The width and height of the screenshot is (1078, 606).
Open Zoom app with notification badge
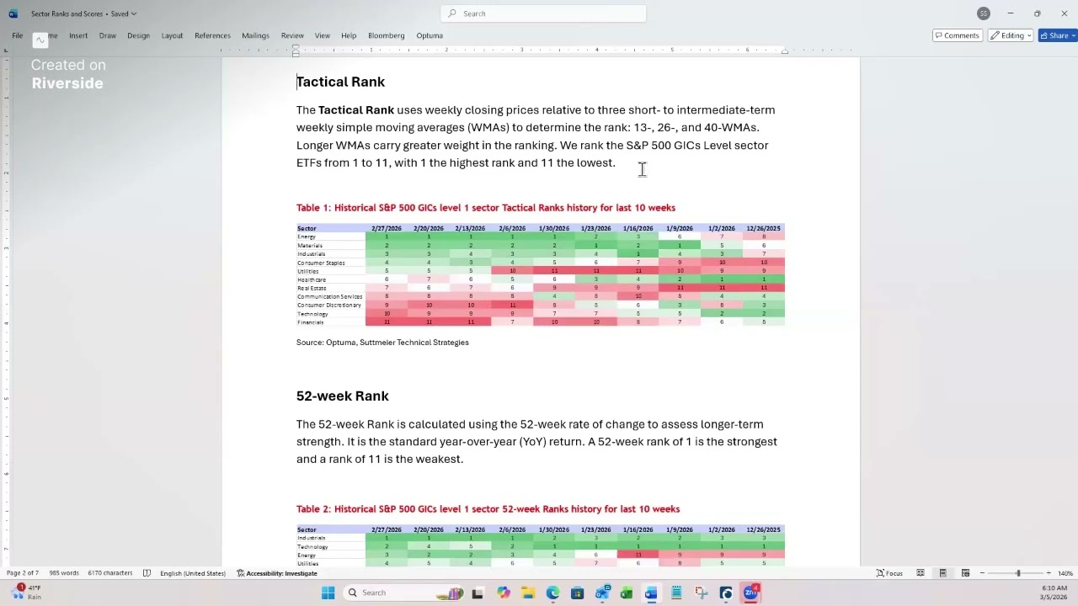point(750,593)
